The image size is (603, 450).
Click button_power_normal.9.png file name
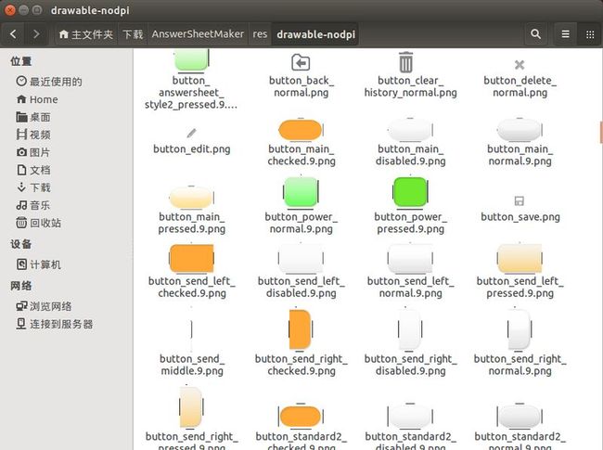pyautogui.click(x=301, y=223)
